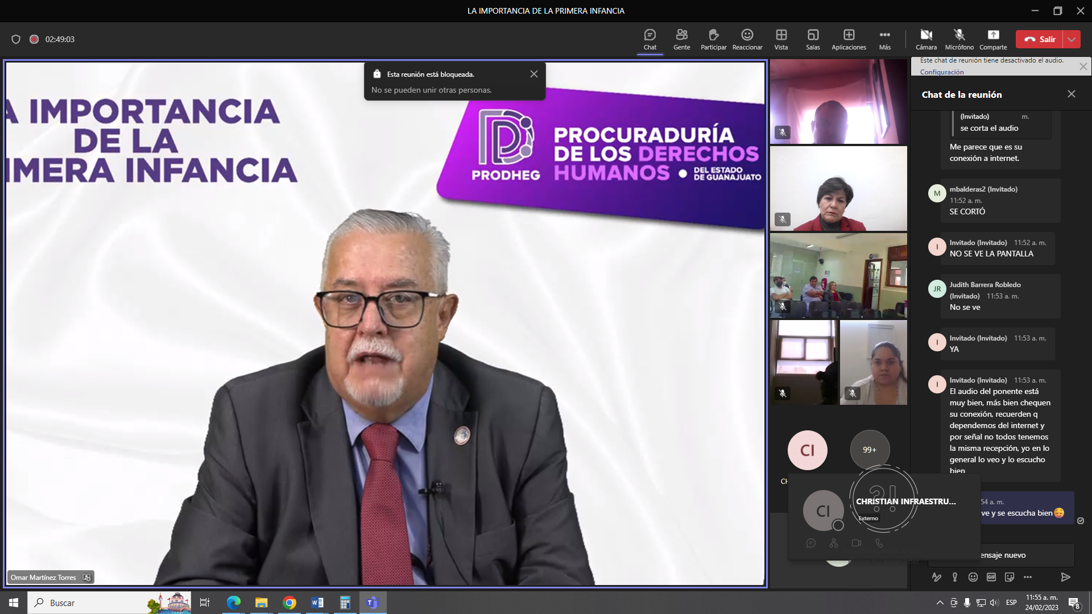The height and width of the screenshot is (614, 1092).
Task: Click the shield privacy icon
Action: 16,39
